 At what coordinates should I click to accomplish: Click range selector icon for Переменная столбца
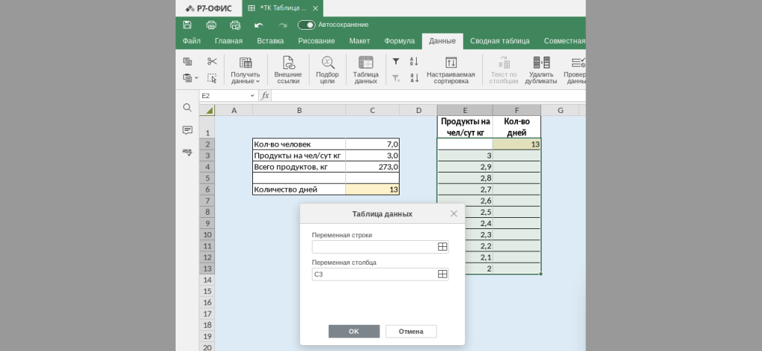point(442,274)
